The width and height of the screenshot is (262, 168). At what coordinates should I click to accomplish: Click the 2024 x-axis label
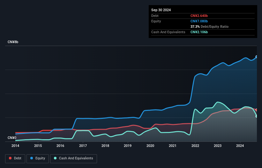[240, 146]
